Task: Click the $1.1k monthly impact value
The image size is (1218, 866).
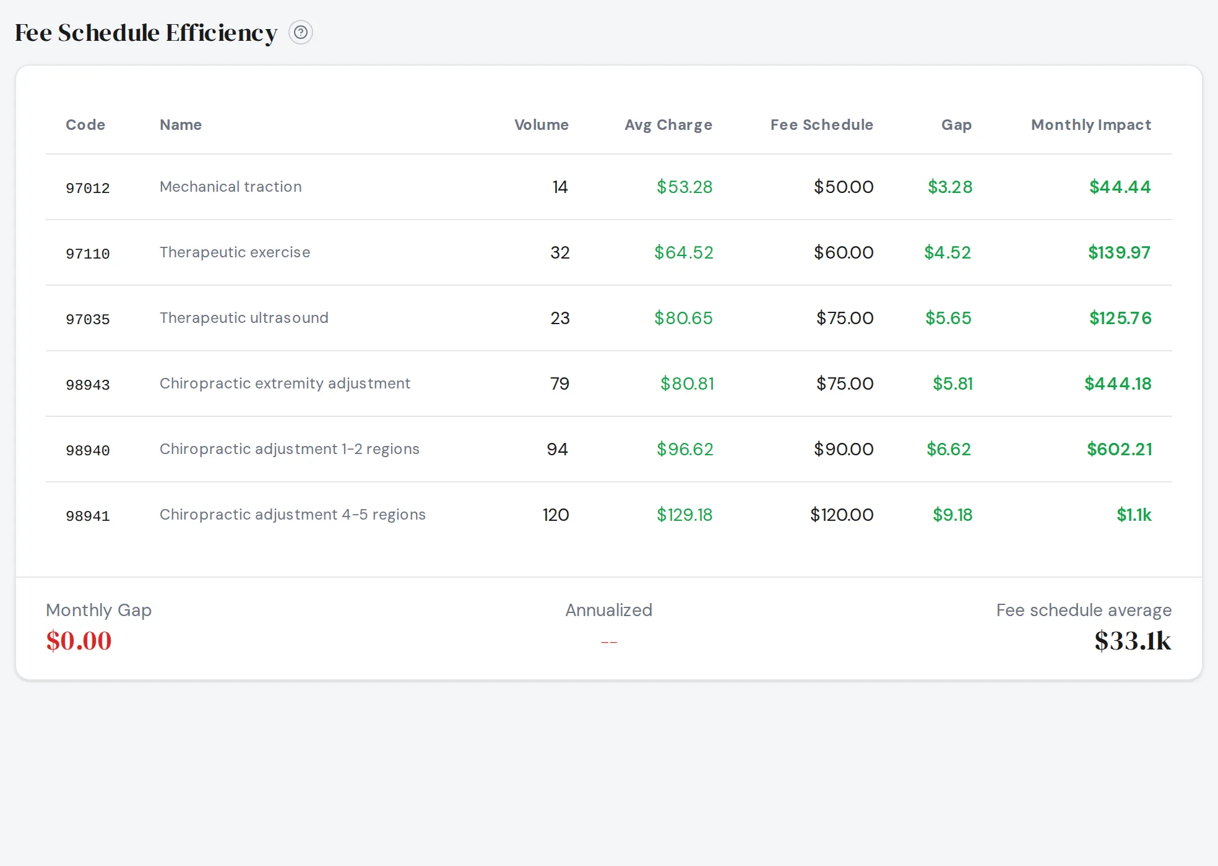Action: [1134, 515]
